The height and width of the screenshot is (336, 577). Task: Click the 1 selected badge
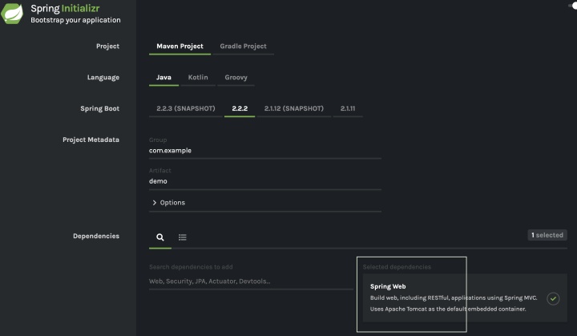(547, 235)
